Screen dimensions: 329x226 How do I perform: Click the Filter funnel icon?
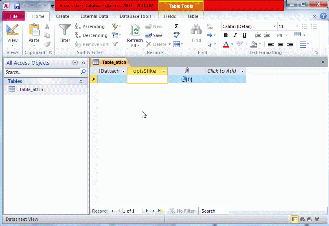click(65, 30)
